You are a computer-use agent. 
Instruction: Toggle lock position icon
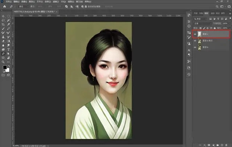(208, 28)
